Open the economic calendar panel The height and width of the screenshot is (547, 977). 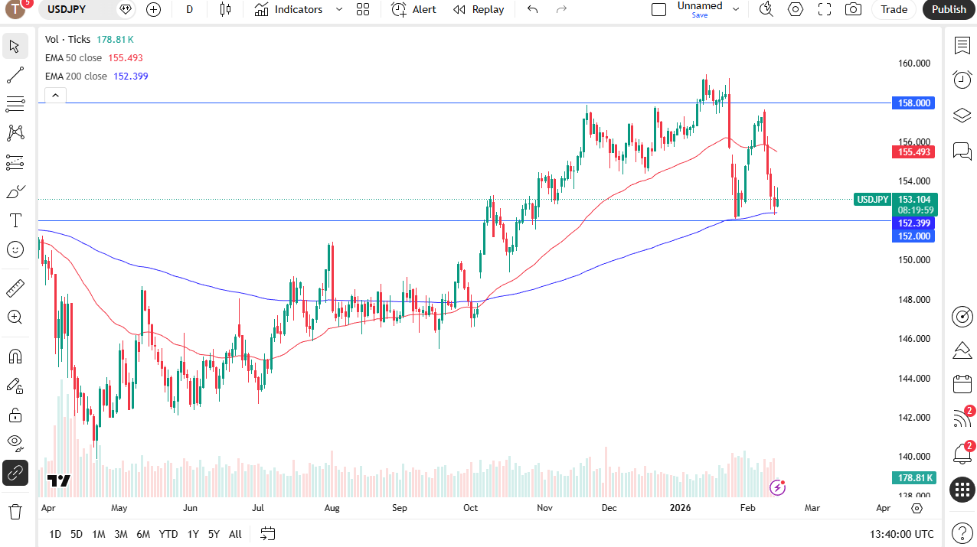click(962, 384)
